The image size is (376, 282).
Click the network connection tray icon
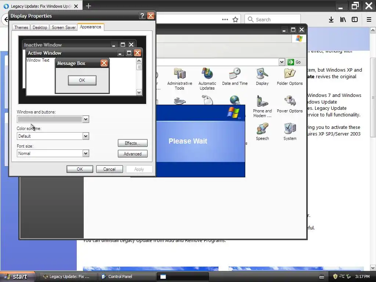pyautogui.click(x=342, y=276)
